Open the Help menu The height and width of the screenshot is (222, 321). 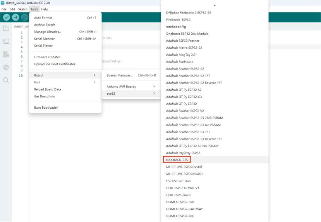click(x=45, y=9)
